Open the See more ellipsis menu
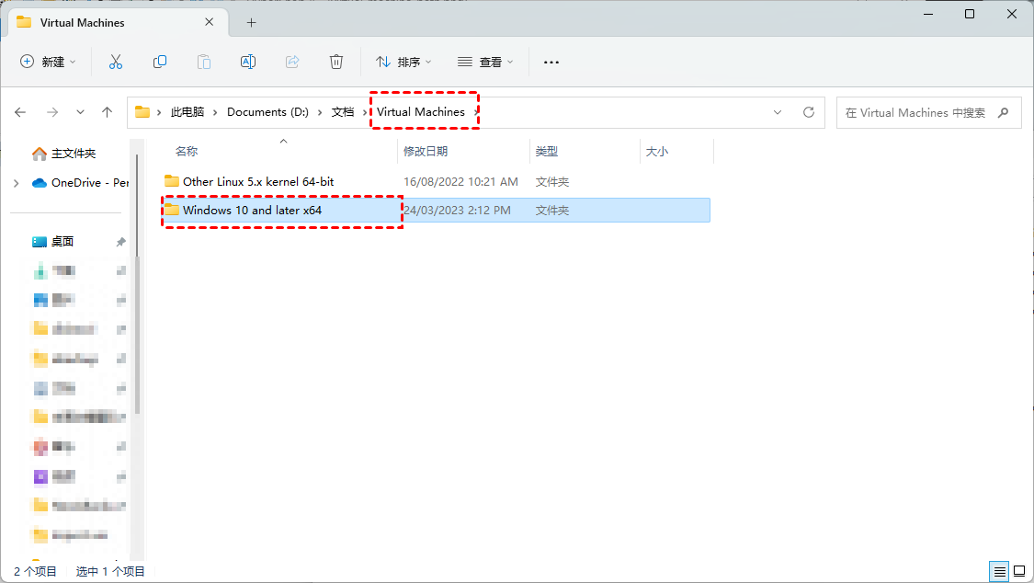The height and width of the screenshot is (583, 1034). (551, 62)
